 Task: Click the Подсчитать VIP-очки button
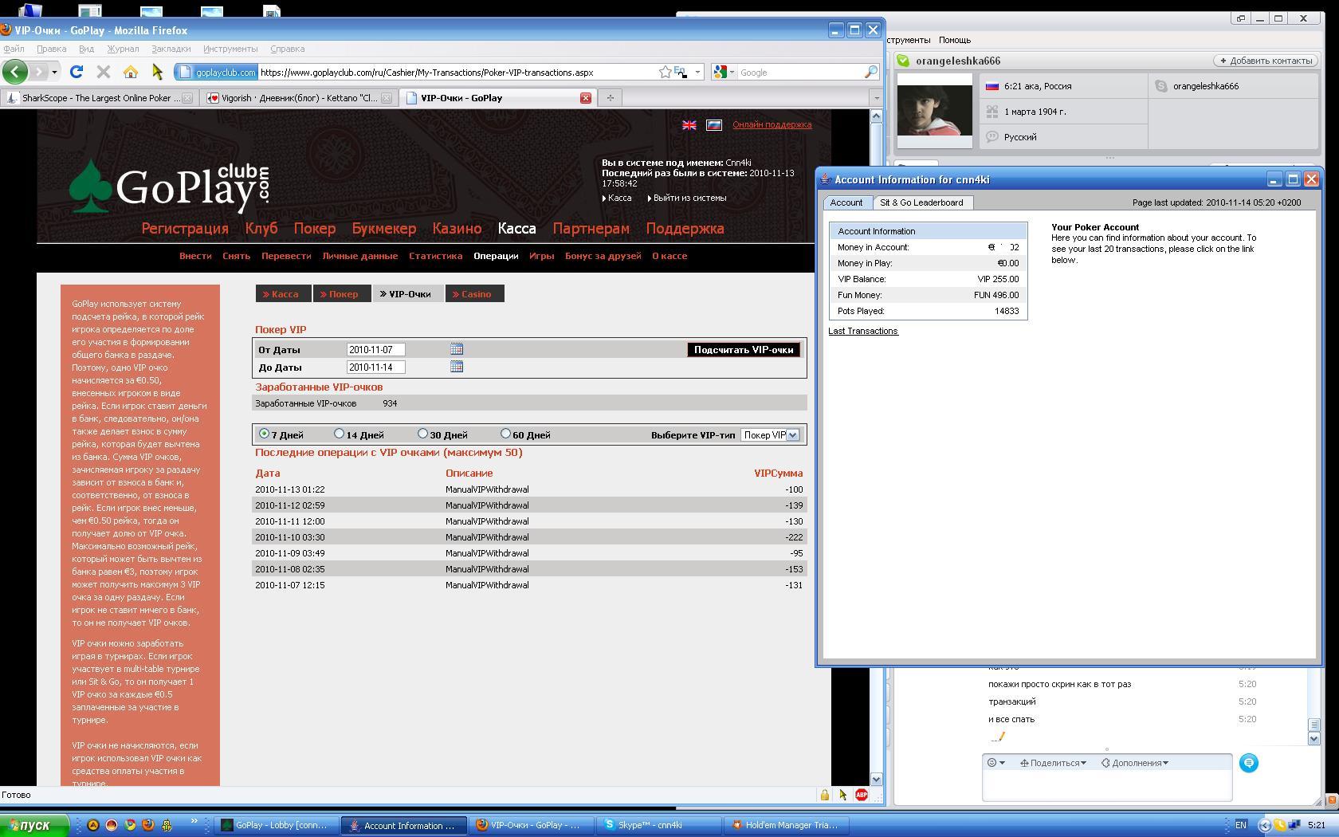(744, 350)
